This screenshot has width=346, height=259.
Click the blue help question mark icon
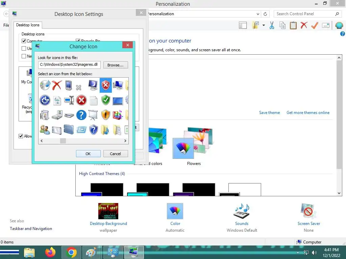[x=343, y=34]
